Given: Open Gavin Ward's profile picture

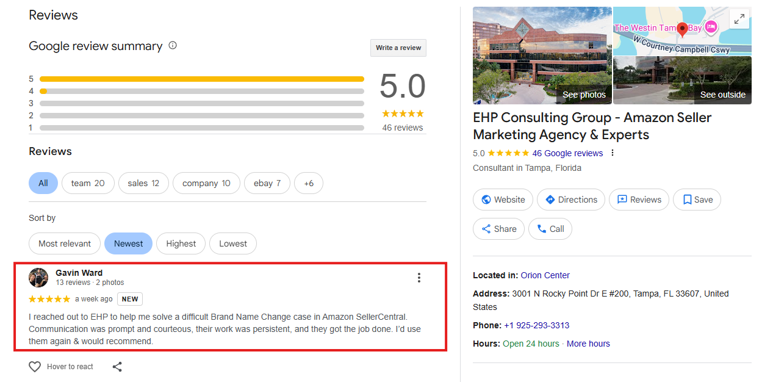Looking at the screenshot, I should (x=38, y=278).
